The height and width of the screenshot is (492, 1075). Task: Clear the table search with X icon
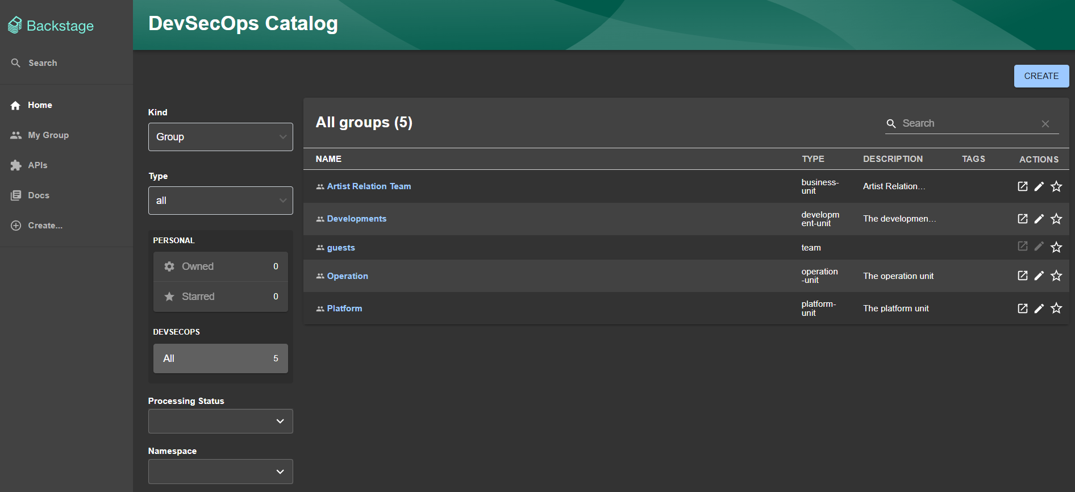tap(1045, 124)
